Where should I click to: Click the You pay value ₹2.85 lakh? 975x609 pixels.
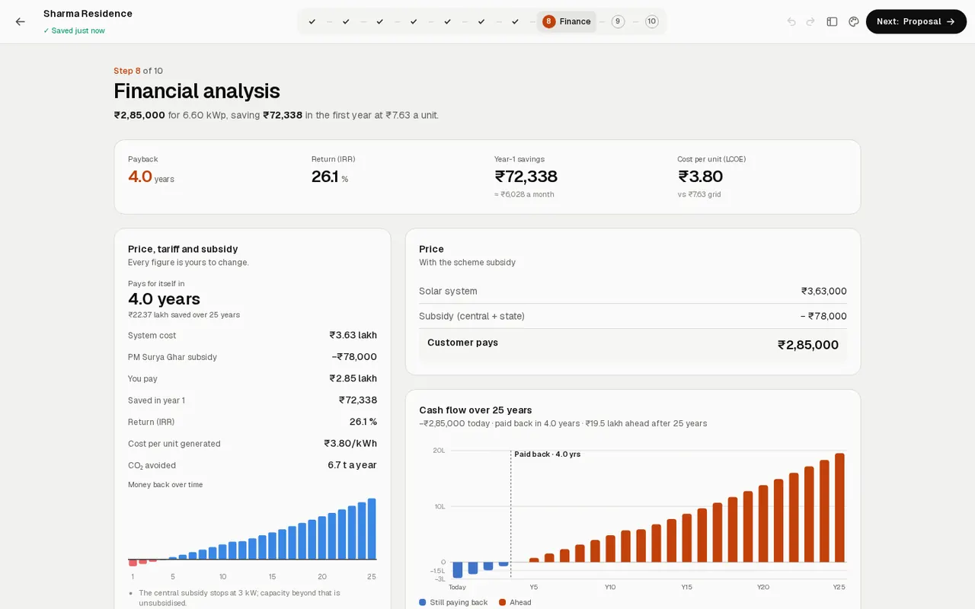pyautogui.click(x=353, y=378)
